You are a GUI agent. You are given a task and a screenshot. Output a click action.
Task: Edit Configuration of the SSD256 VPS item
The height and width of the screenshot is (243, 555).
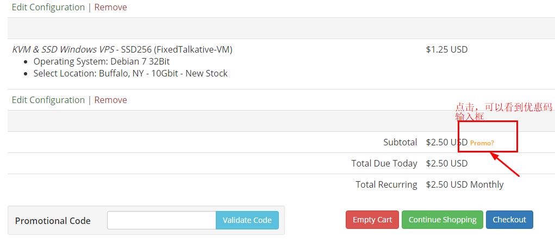48,100
